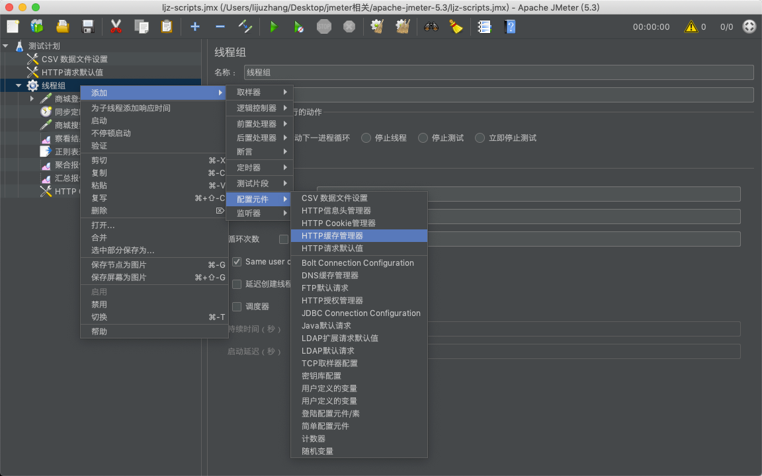This screenshot has height=476, width=762.
Task: Click the Clear All results icon
Action: (x=403, y=26)
